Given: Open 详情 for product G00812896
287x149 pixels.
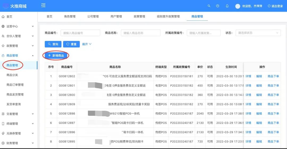Looking at the screenshot, I should pos(248,132).
